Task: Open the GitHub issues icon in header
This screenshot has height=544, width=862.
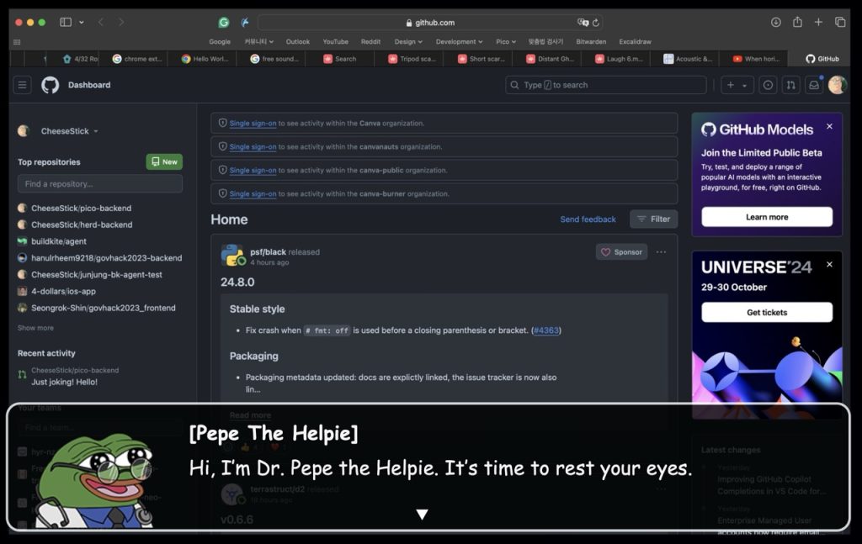Action: coord(768,85)
